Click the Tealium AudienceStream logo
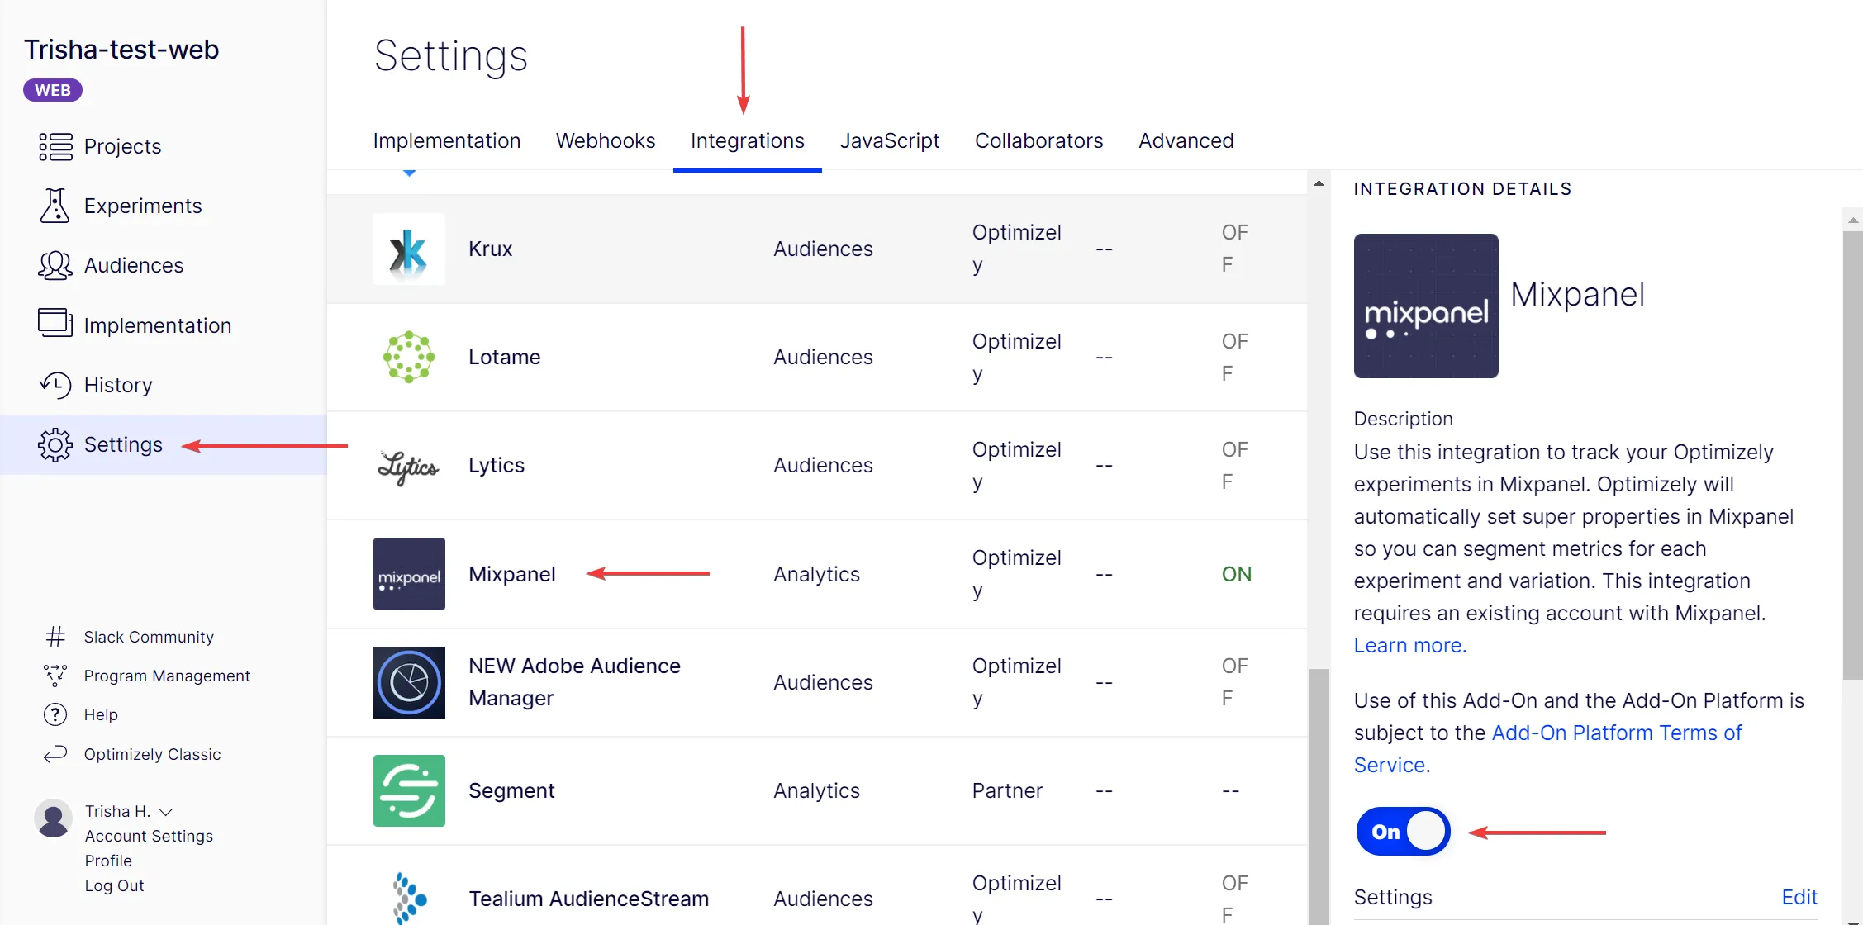The image size is (1863, 925). [409, 898]
